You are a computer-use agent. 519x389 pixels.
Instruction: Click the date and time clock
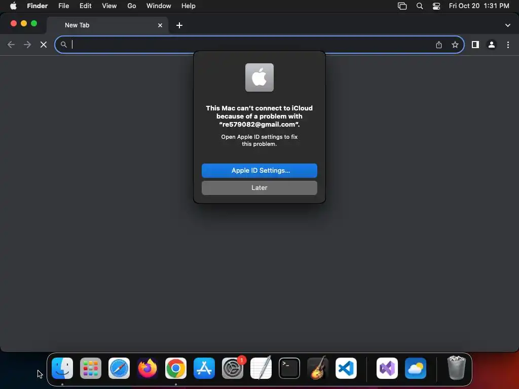(479, 6)
